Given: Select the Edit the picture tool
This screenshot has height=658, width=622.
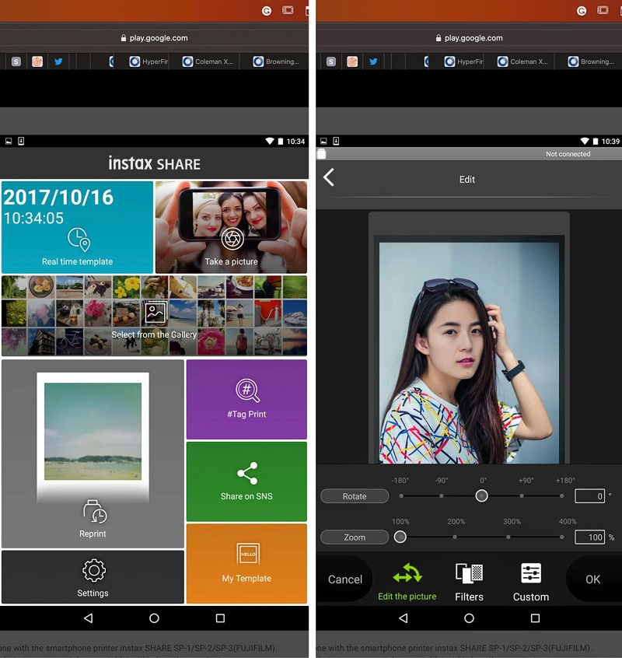Looking at the screenshot, I should [x=407, y=573].
